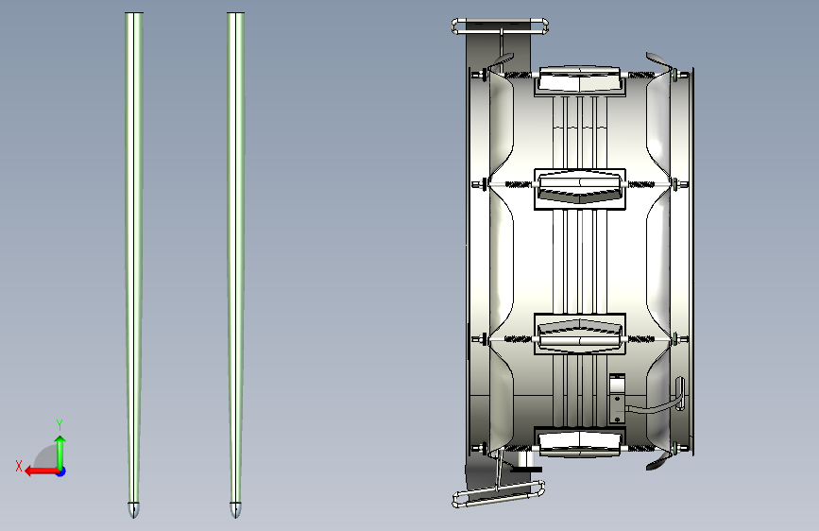The height and width of the screenshot is (531, 819).
Task: Click the red X axis arrow of the triad
Action: [42, 471]
